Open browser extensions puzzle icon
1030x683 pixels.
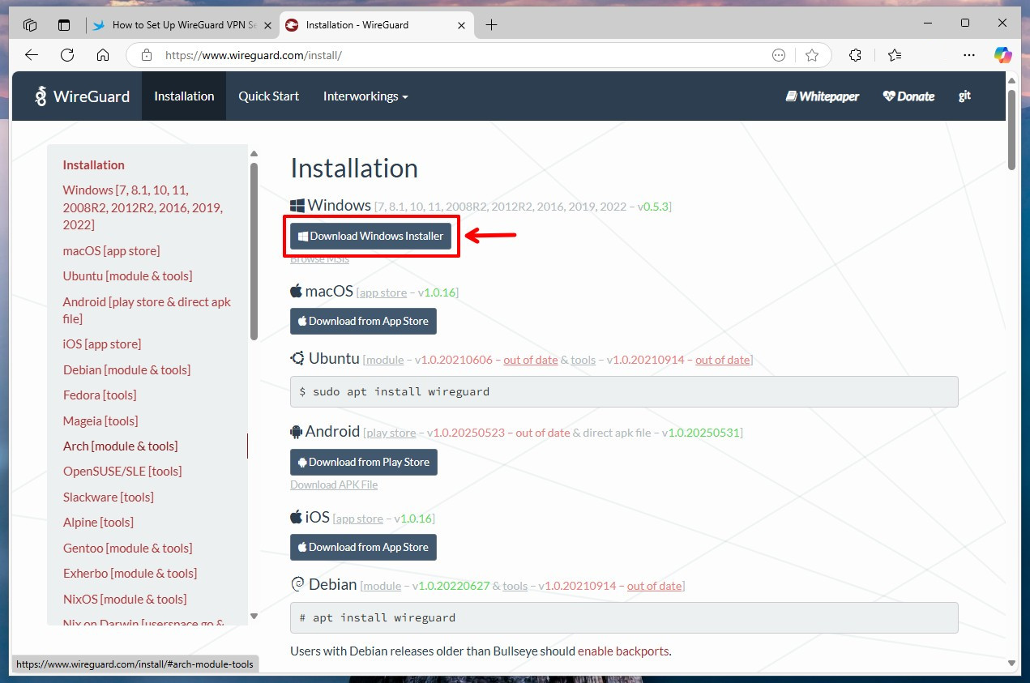point(855,55)
